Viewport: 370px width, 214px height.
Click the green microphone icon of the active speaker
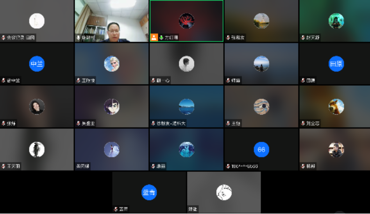161,37
